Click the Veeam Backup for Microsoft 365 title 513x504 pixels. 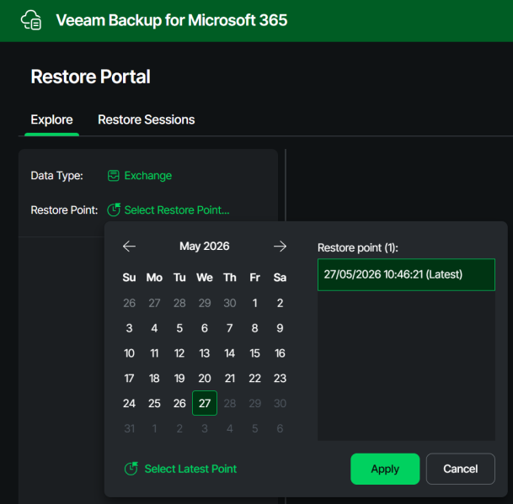point(172,20)
